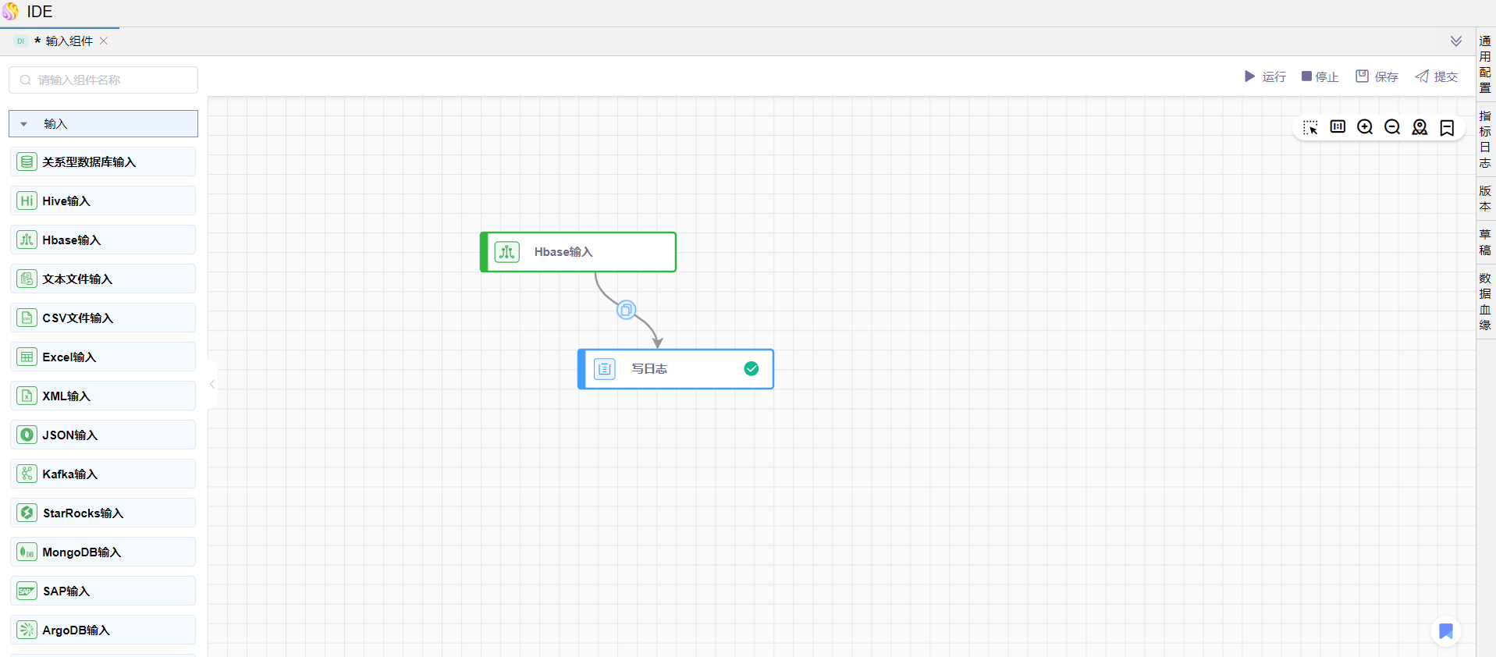Collapse the 输入 component category
Image resolution: width=1496 pixels, height=657 pixels.
point(24,124)
